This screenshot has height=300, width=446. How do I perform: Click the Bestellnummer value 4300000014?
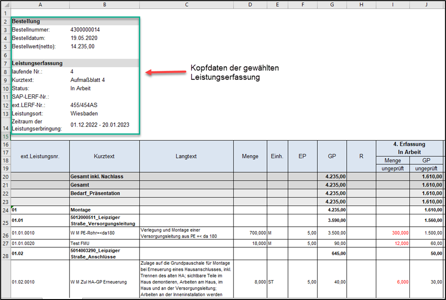tap(85, 30)
